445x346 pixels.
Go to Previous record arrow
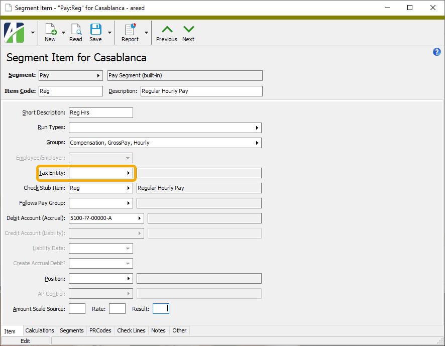coord(166,32)
